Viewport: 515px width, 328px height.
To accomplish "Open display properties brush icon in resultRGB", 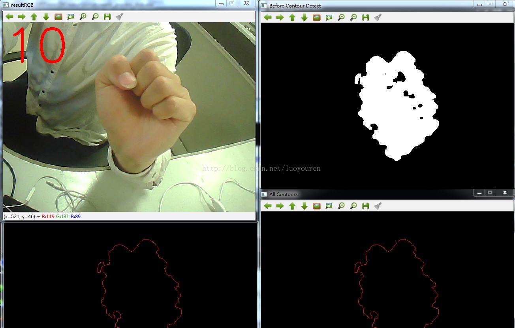I will [x=120, y=17].
